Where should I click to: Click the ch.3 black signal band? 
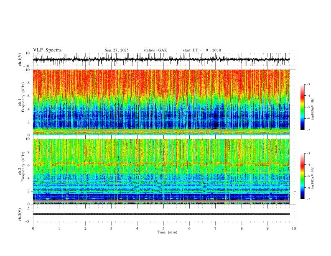point(161,214)
